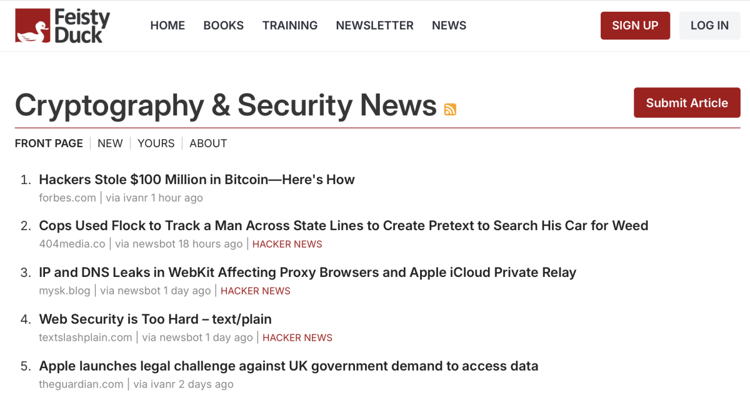Image resolution: width=750 pixels, height=393 pixels.
Task: Click NEWS in the top navigation
Action: pyautogui.click(x=449, y=26)
